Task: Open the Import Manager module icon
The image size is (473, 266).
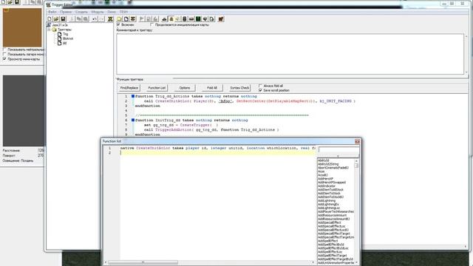Action: (x=212, y=19)
